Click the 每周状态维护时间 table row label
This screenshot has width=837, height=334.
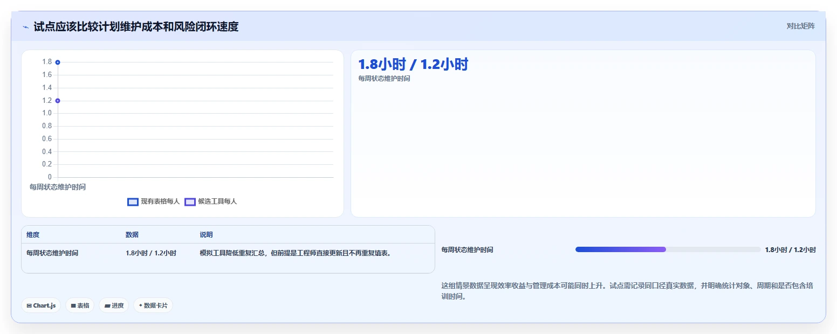[x=52, y=253]
